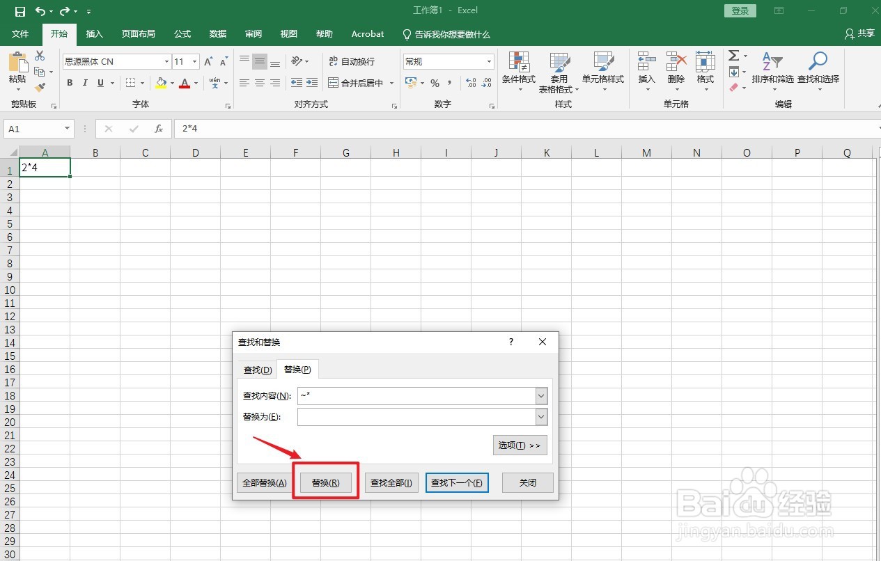Increase font size
This screenshot has width=881, height=561.
208,62
